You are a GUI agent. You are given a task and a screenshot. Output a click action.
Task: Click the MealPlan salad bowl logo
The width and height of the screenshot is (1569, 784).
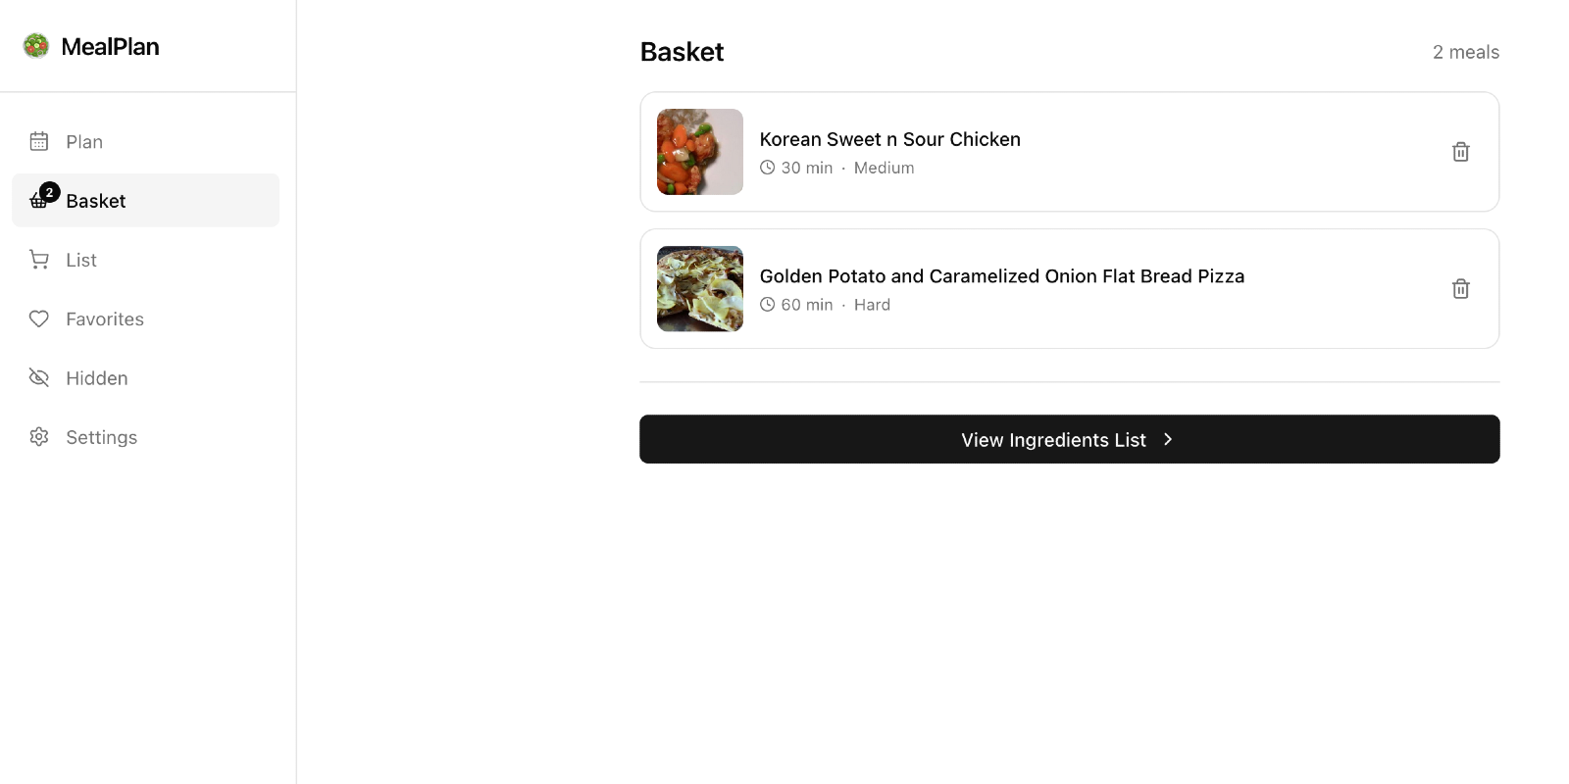click(36, 46)
